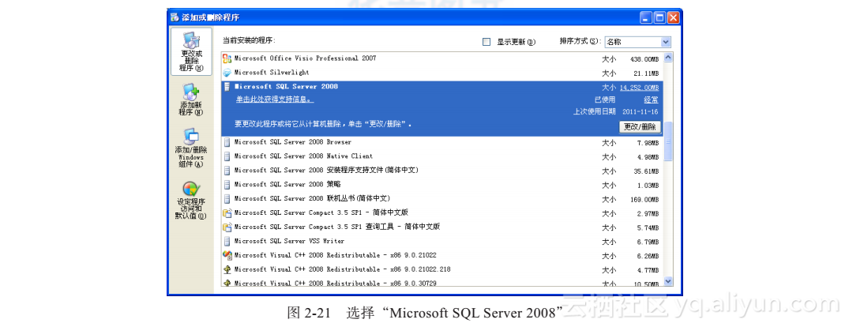
Task: Minimize the 添加或删除程序 window
Action: coord(646,17)
